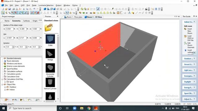Image resolution: width=198 pixels, height=111 pixels.
Task: Adjust Rotation Z spinner arrows
Action: pos(40,47)
